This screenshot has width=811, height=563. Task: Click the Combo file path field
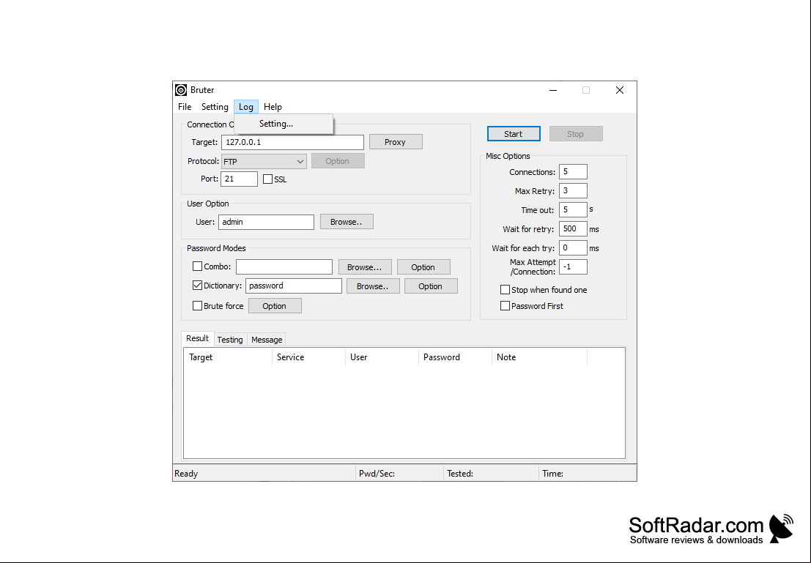click(x=284, y=266)
